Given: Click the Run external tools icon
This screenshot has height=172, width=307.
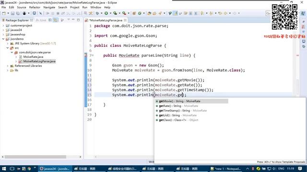Looking at the screenshot, I should tap(124, 13).
